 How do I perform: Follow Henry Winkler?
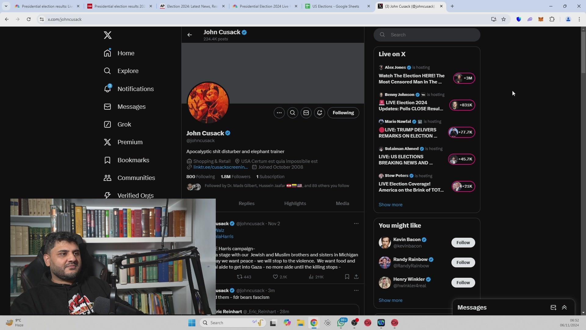pos(463,283)
